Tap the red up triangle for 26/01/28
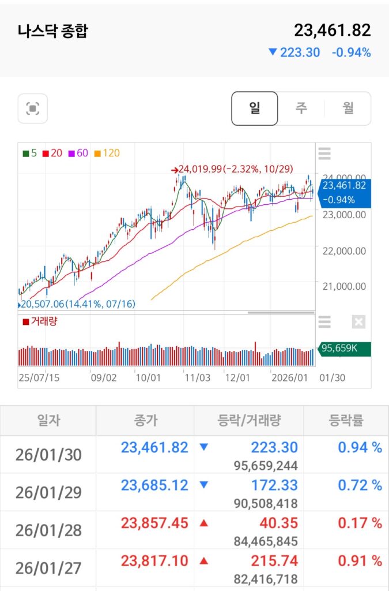This screenshot has width=389, height=591. point(203,523)
